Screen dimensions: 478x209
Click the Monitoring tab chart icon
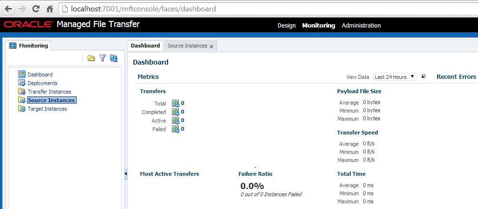pyautogui.click(x=12, y=46)
